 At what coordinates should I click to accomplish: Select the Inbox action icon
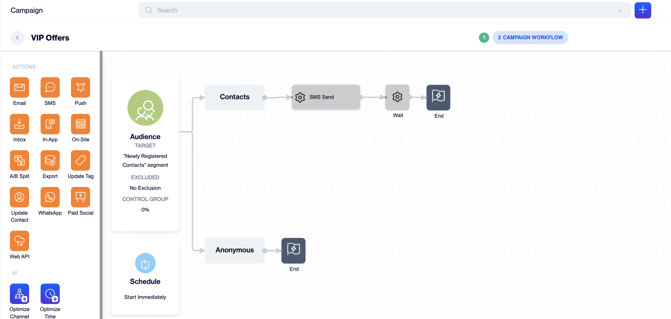(19, 124)
